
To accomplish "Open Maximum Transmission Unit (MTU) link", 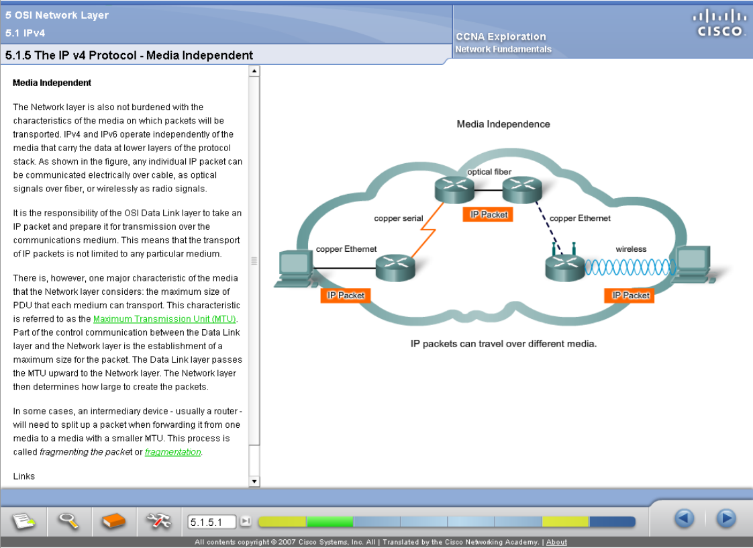I will pos(164,319).
